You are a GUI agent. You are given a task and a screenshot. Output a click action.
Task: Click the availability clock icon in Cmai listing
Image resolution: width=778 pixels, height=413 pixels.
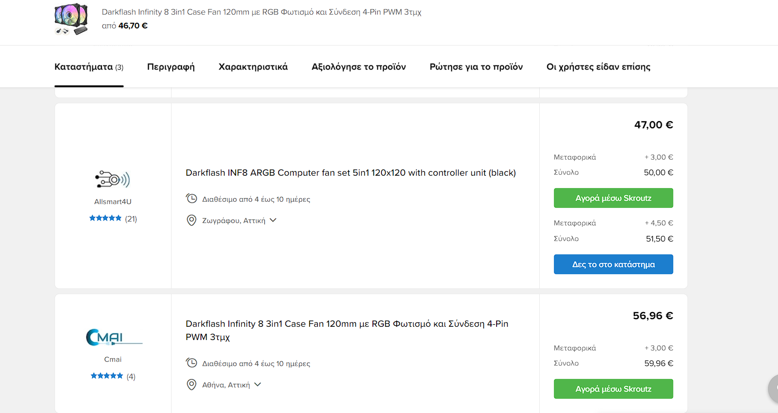click(191, 363)
